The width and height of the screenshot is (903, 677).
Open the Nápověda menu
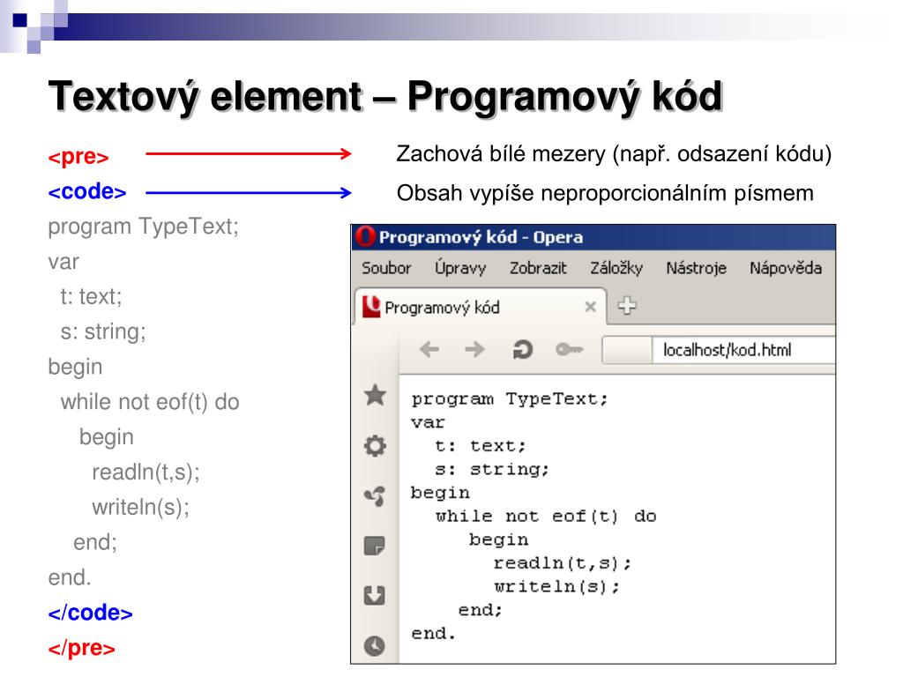point(786,268)
